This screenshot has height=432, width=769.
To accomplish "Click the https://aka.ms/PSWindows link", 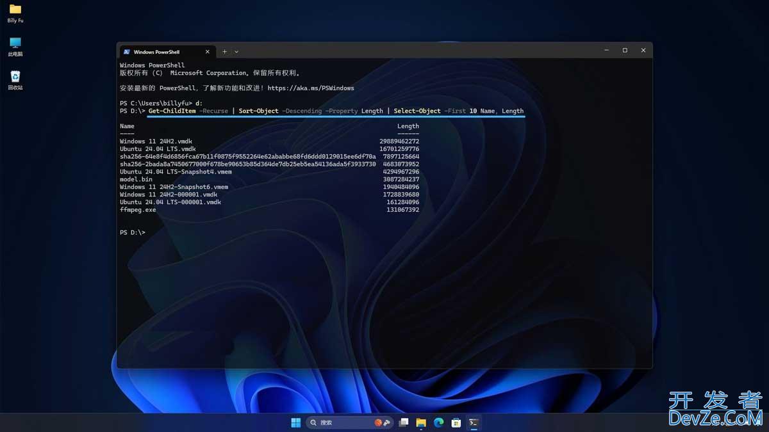I will click(311, 88).
